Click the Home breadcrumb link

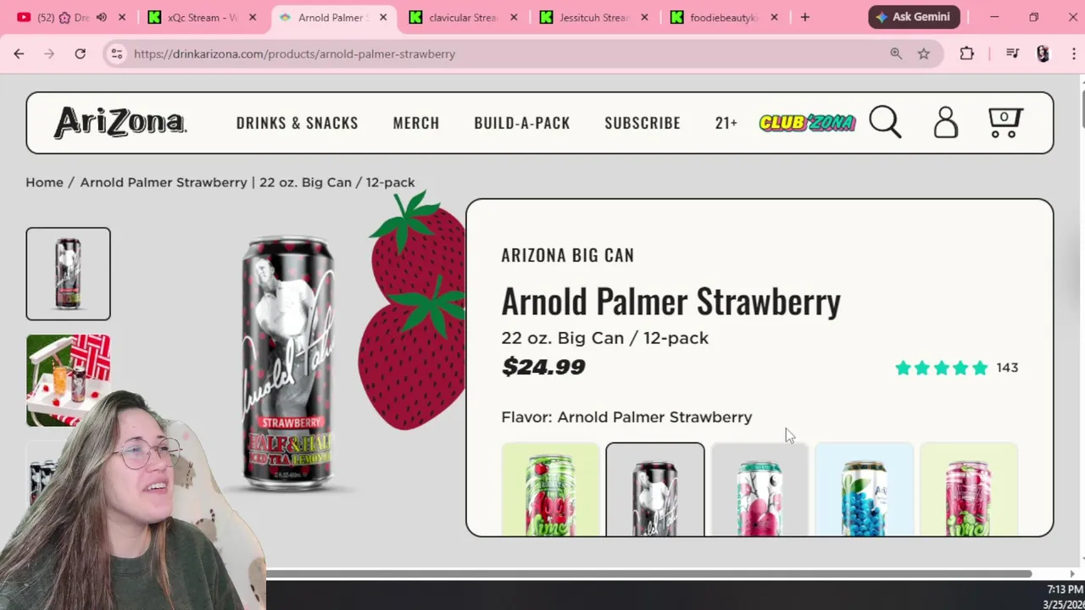click(x=44, y=182)
